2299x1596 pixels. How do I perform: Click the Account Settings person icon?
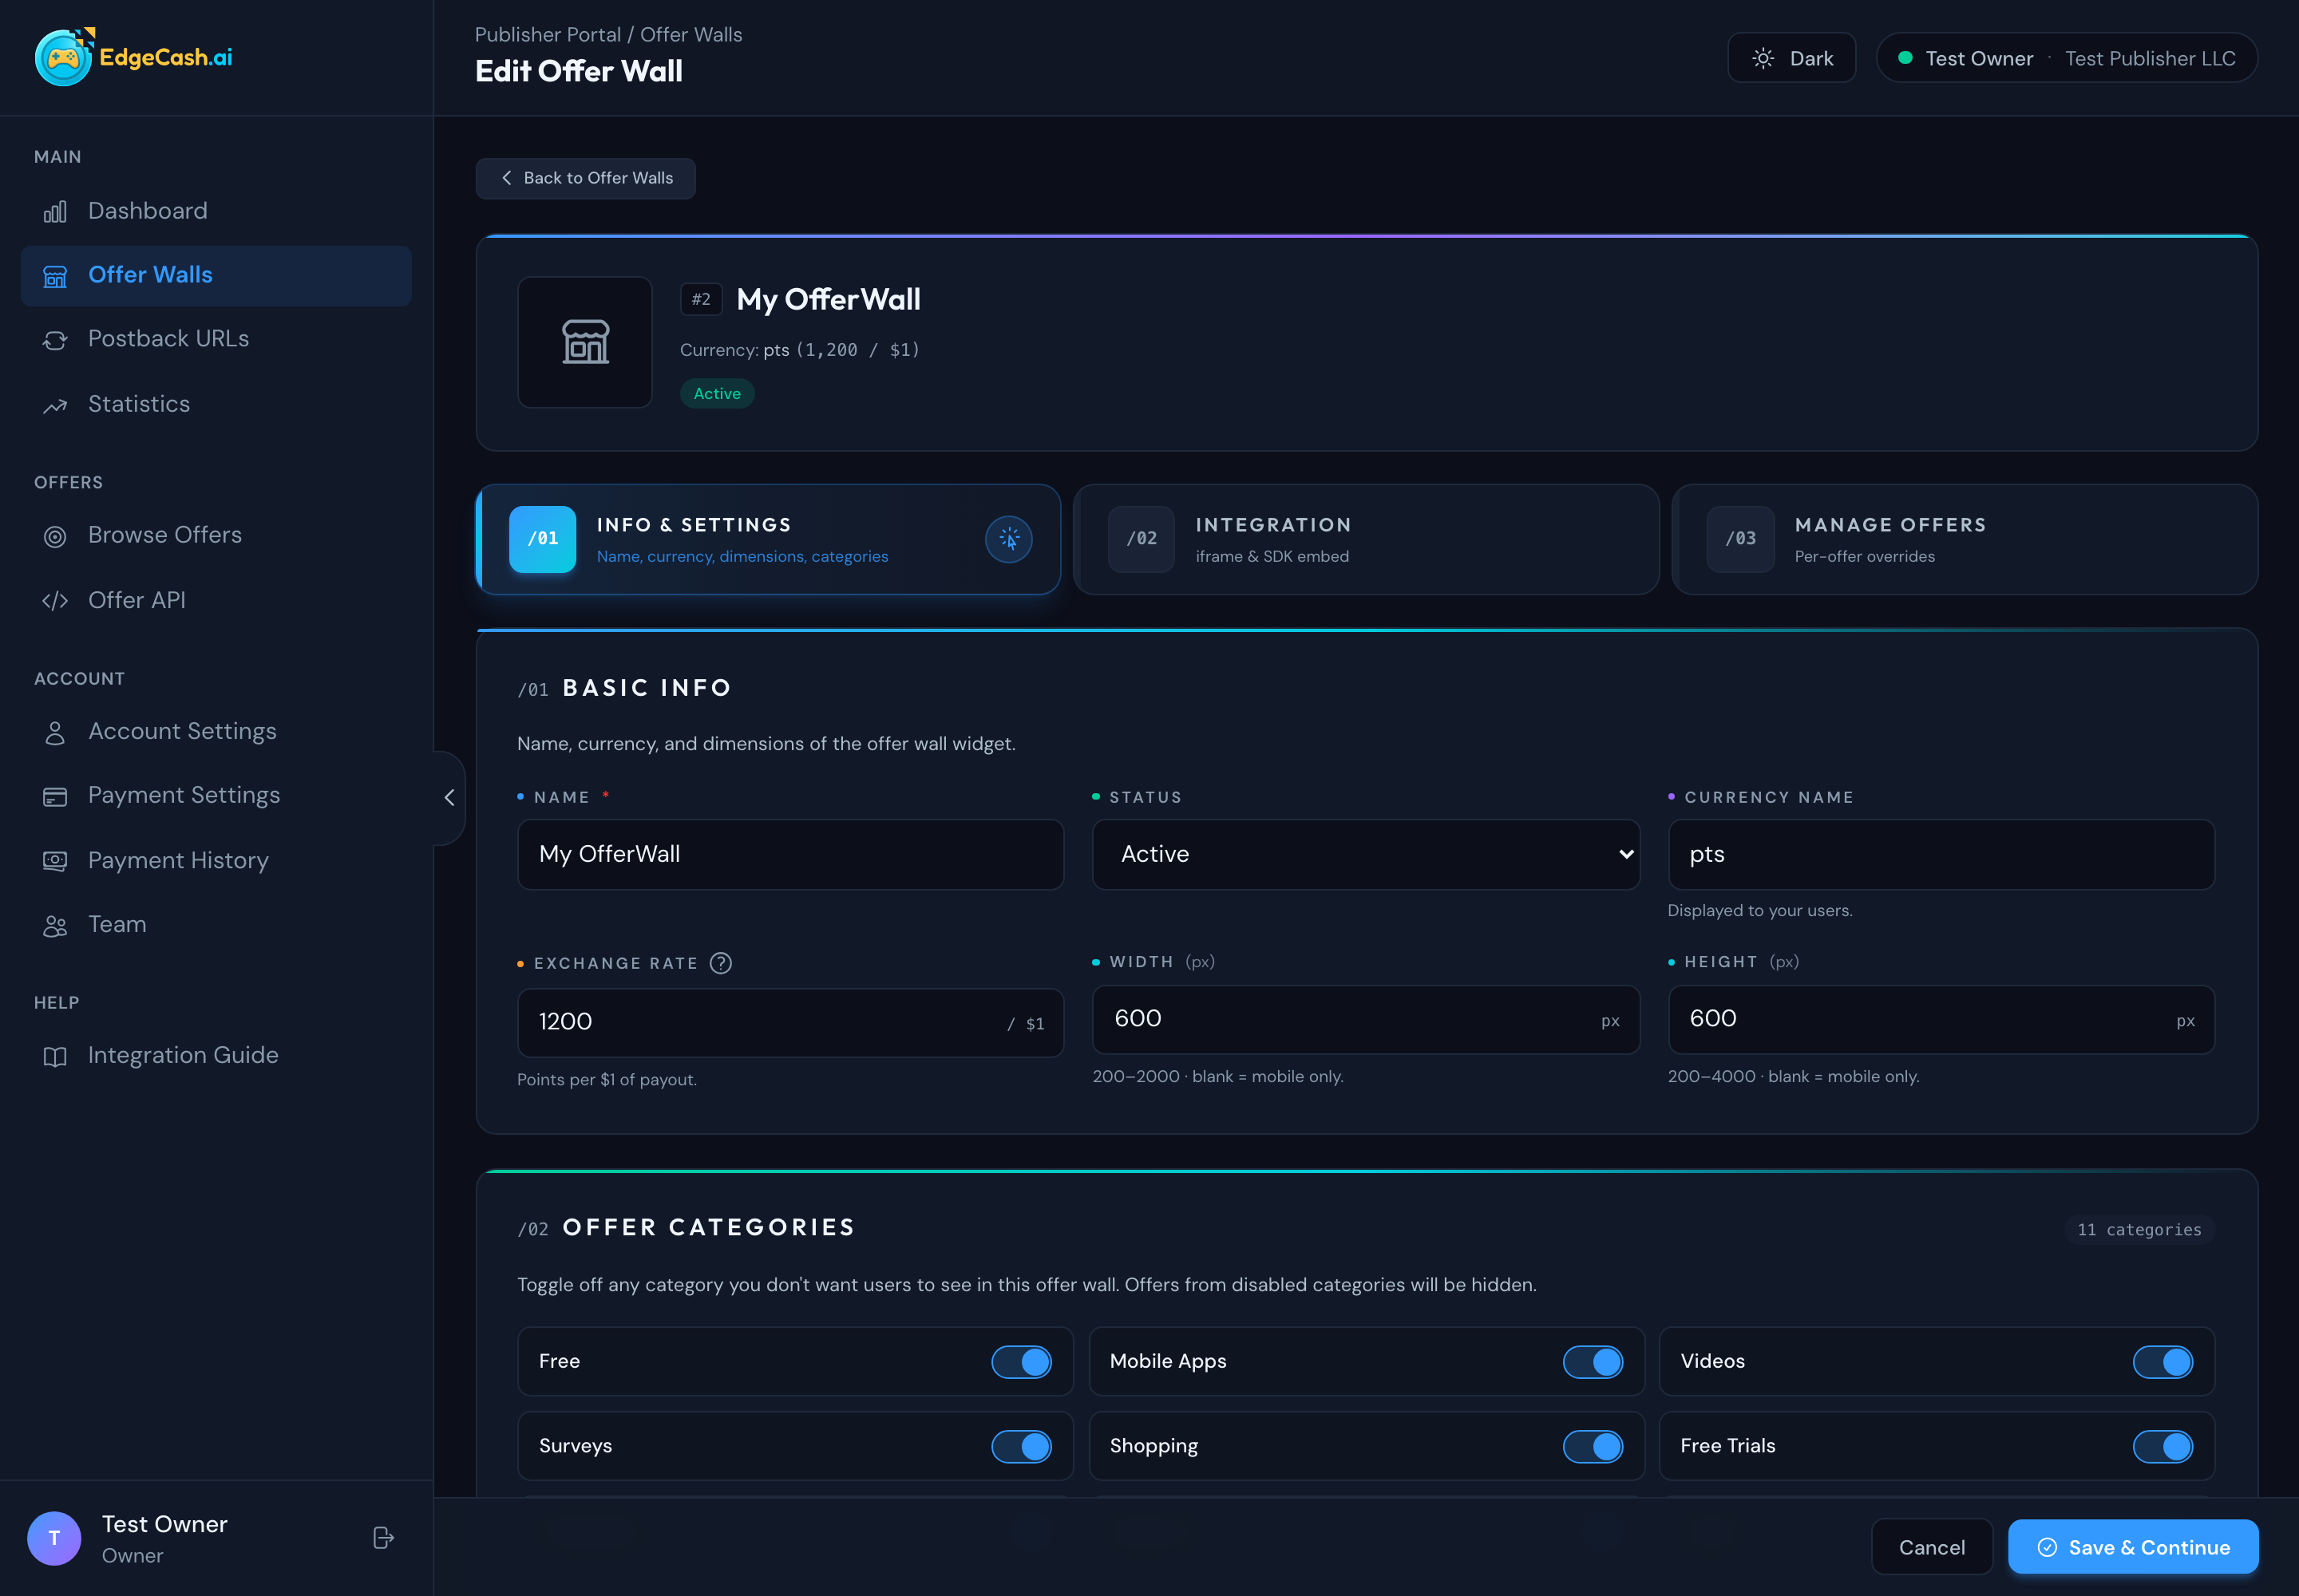(x=55, y=733)
